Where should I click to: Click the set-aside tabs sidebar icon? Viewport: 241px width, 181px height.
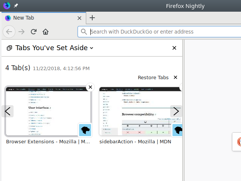pos(9,48)
